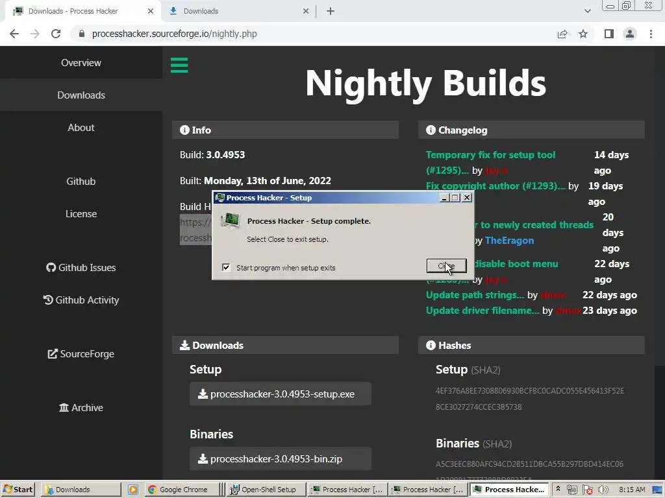The image size is (665, 498).
Task: Click the Process Hacker setup dialog icon
Action: (231, 220)
